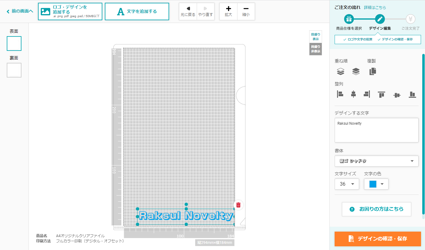
Task: Select the 表面 front side thumbnail
Action: click(14, 44)
